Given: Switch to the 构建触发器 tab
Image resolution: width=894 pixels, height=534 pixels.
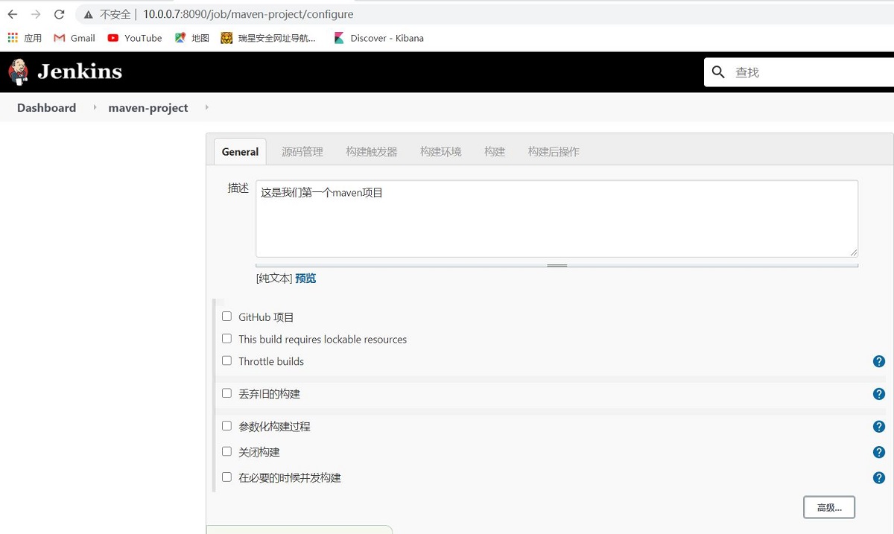Looking at the screenshot, I should tap(372, 152).
